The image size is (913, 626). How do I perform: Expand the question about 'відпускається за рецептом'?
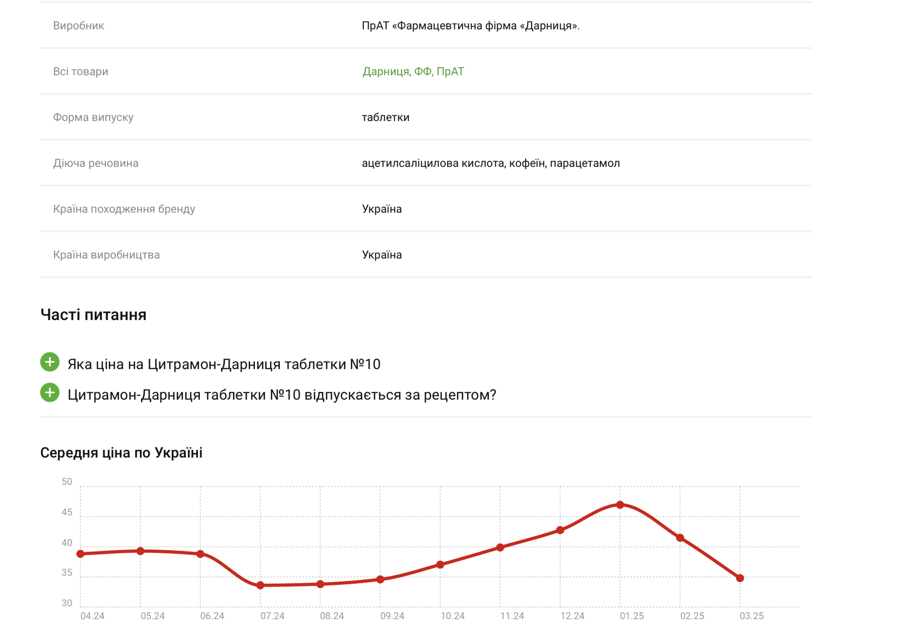(282, 395)
